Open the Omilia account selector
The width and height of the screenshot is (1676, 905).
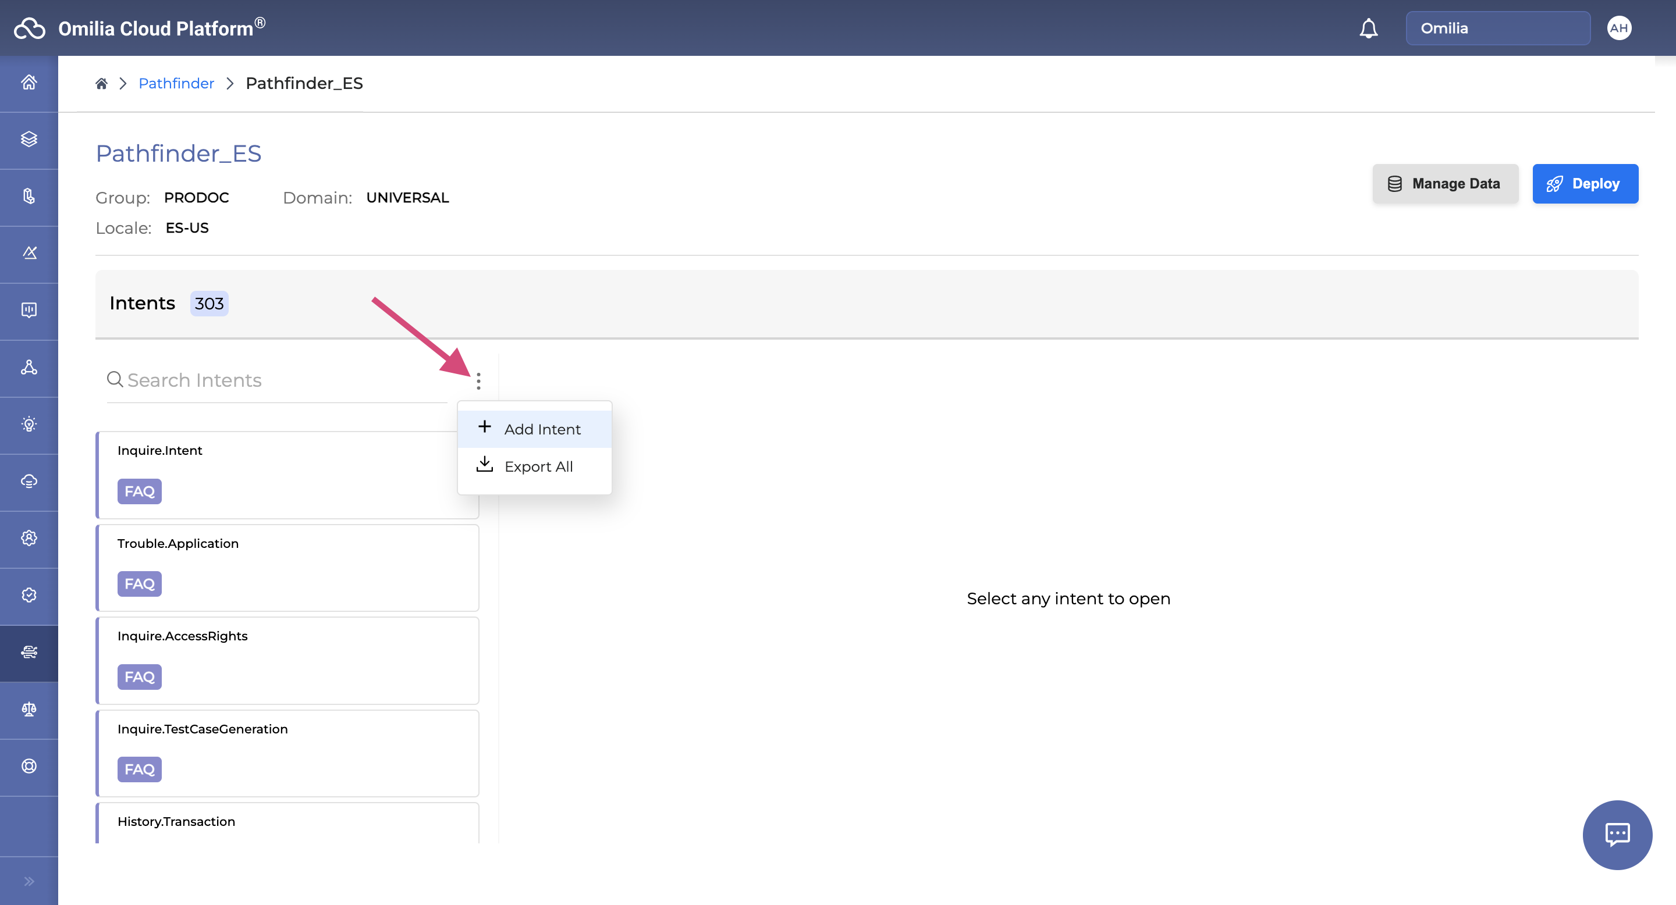pyautogui.click(x=1497, y=28)
